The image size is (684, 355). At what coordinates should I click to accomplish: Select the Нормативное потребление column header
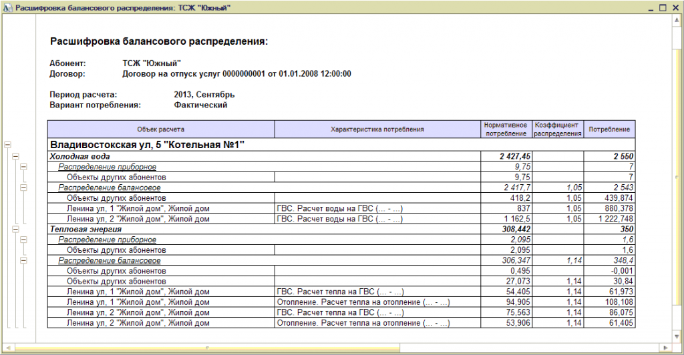click(x=506, y=129)
